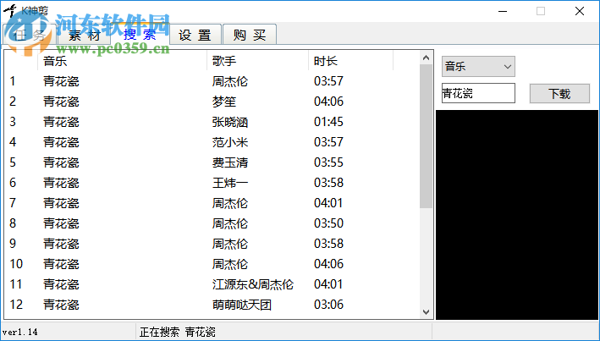Click row number 7 in the list
The image size is (600, 341).
(x=13, y=203)
